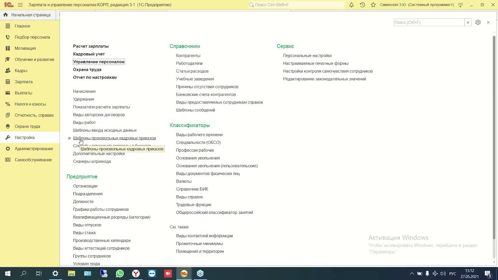Show notifications via the bell icon

[351, 5]
